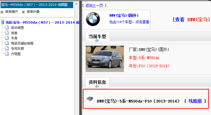
Task: Click the [查看 BMW(宝马) link at the right
Action: (191, 20)
